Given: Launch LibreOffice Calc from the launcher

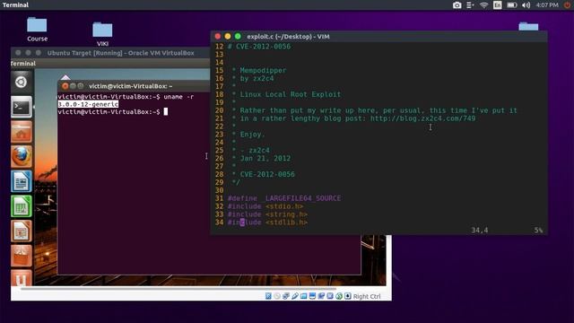Looking at the screenshot, I should [21, 206].
